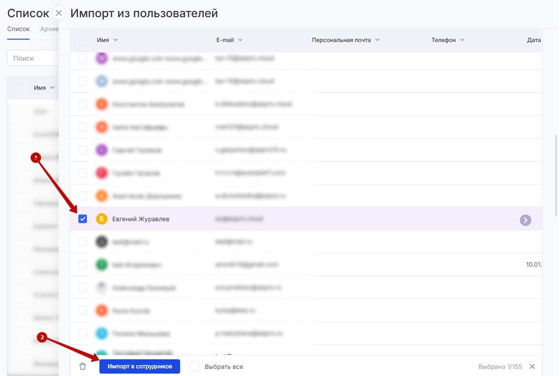Screen dimensions: 560x376
Task: Click the trash delete icon in bottom bar
Action: (83, 366)
